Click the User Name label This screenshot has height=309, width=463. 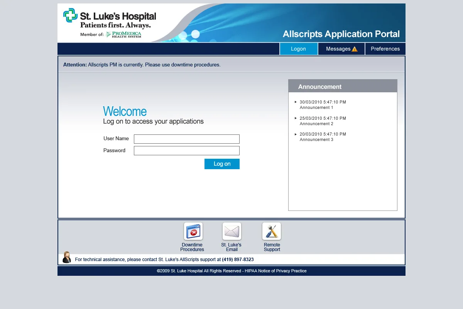point(116,139)
